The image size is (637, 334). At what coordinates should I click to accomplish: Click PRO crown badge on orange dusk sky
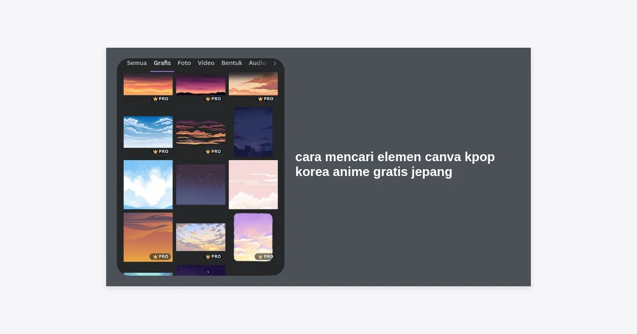(160, 257)
